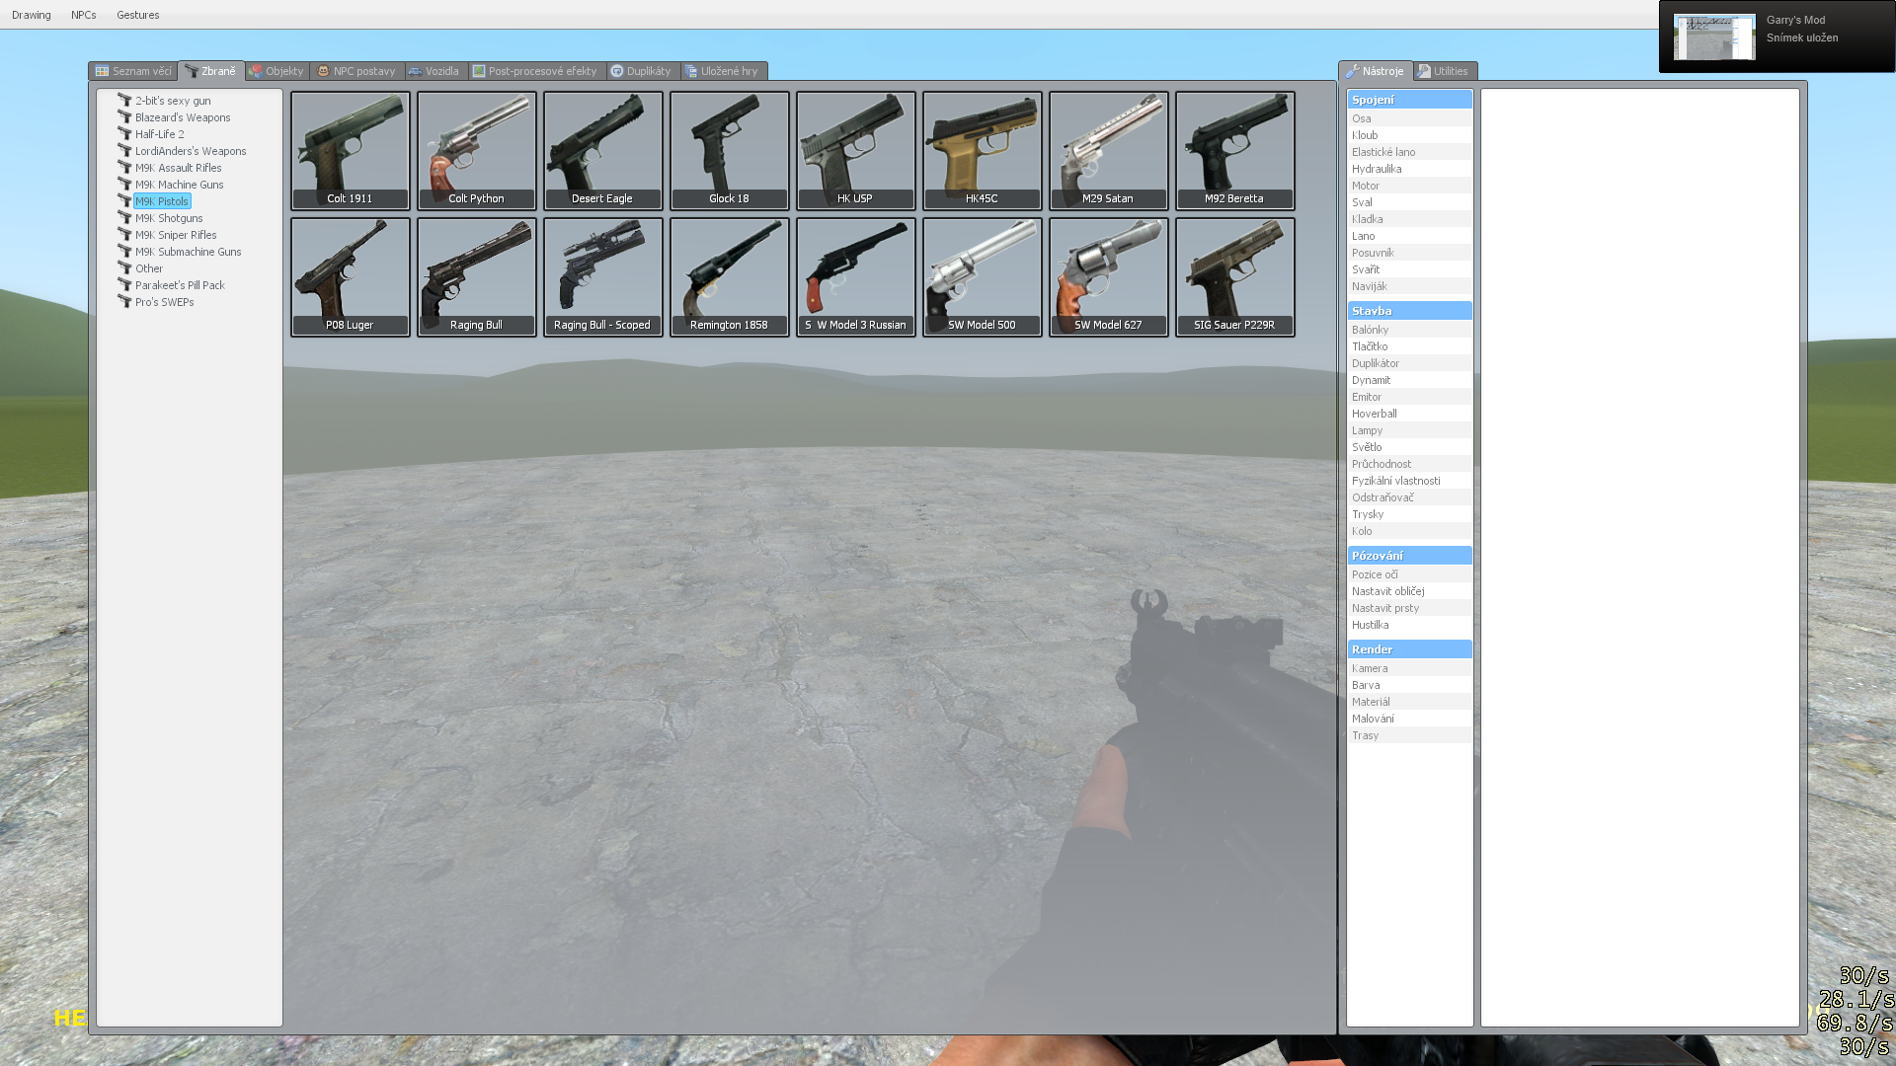
Task: Collapse the Render tool section
Action: 1410,649
